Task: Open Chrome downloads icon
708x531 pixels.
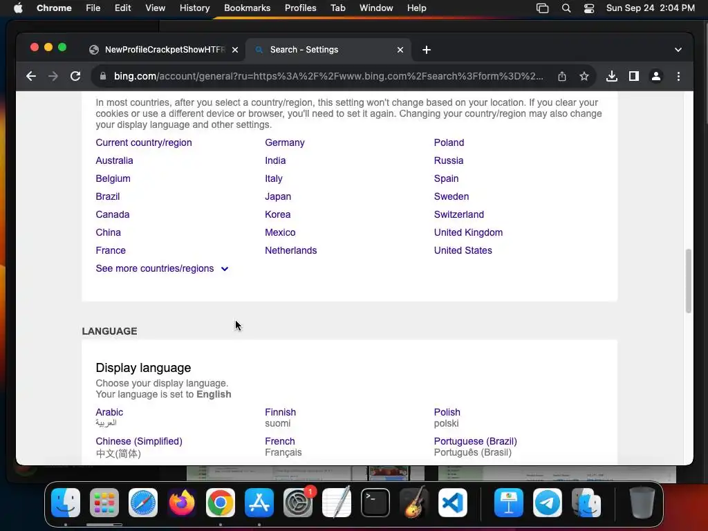Action: (x=612, y=76)
